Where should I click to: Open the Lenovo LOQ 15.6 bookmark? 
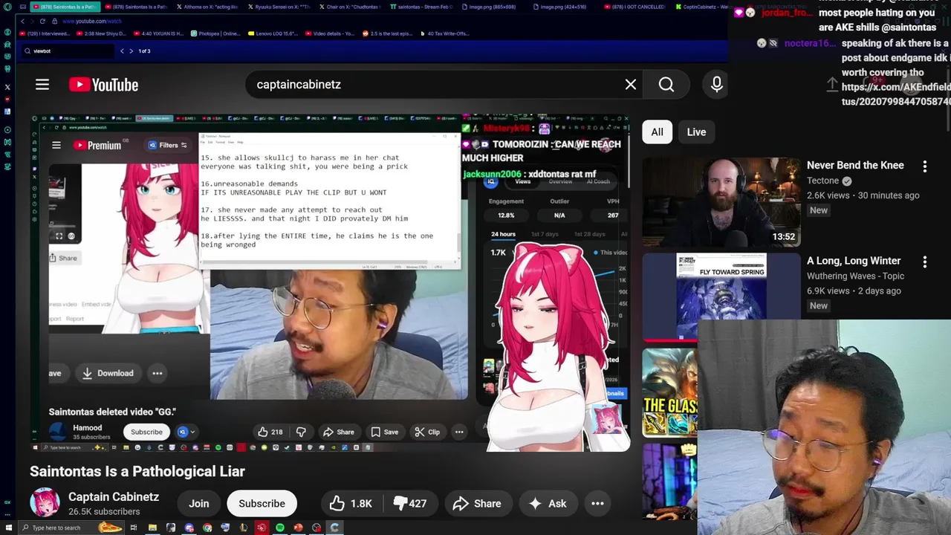coord(273,33)
